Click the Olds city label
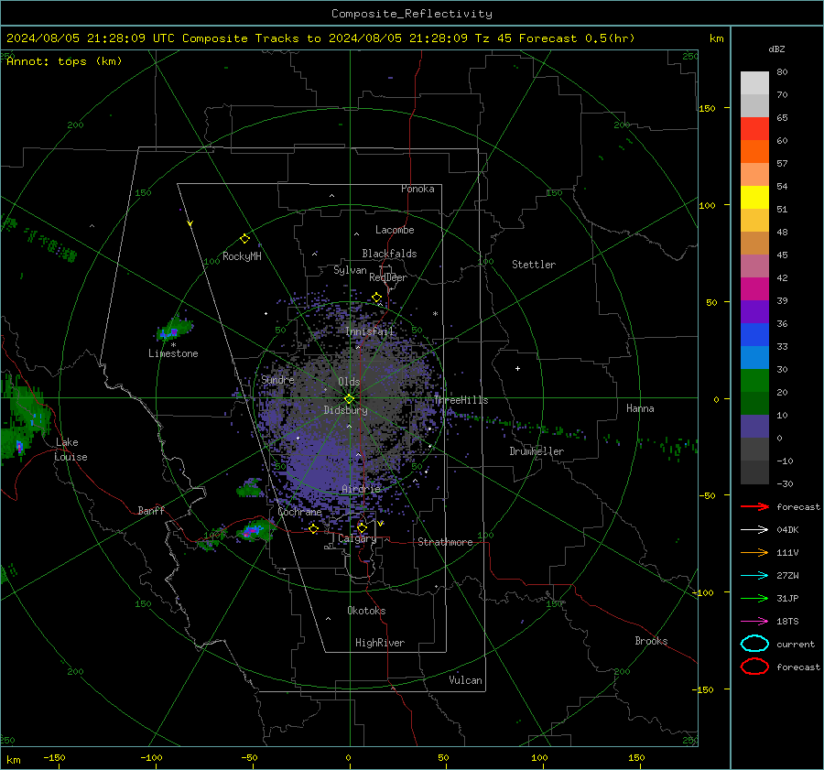The image size is (824, 770). (349, 382)
